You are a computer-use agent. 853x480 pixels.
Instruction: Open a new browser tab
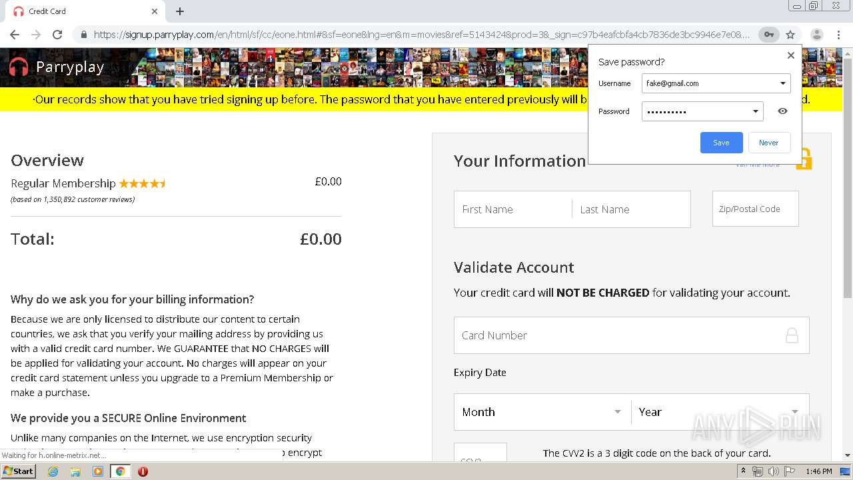pyautogui.click(x=180, y=11)
